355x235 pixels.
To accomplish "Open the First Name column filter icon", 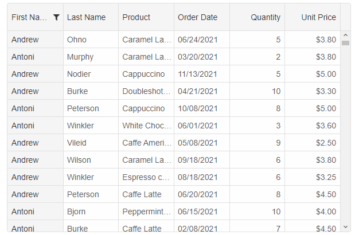I will (56, 17).
